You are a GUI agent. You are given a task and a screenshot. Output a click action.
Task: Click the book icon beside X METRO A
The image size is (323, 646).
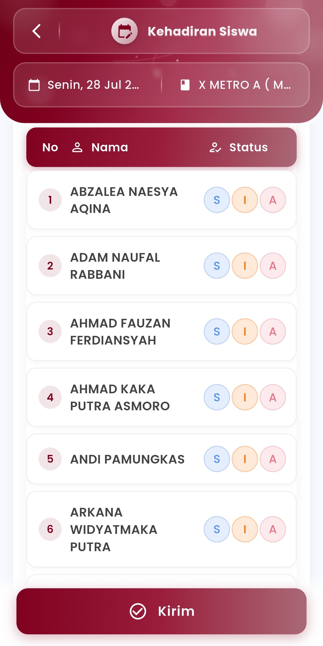(185, 85)
